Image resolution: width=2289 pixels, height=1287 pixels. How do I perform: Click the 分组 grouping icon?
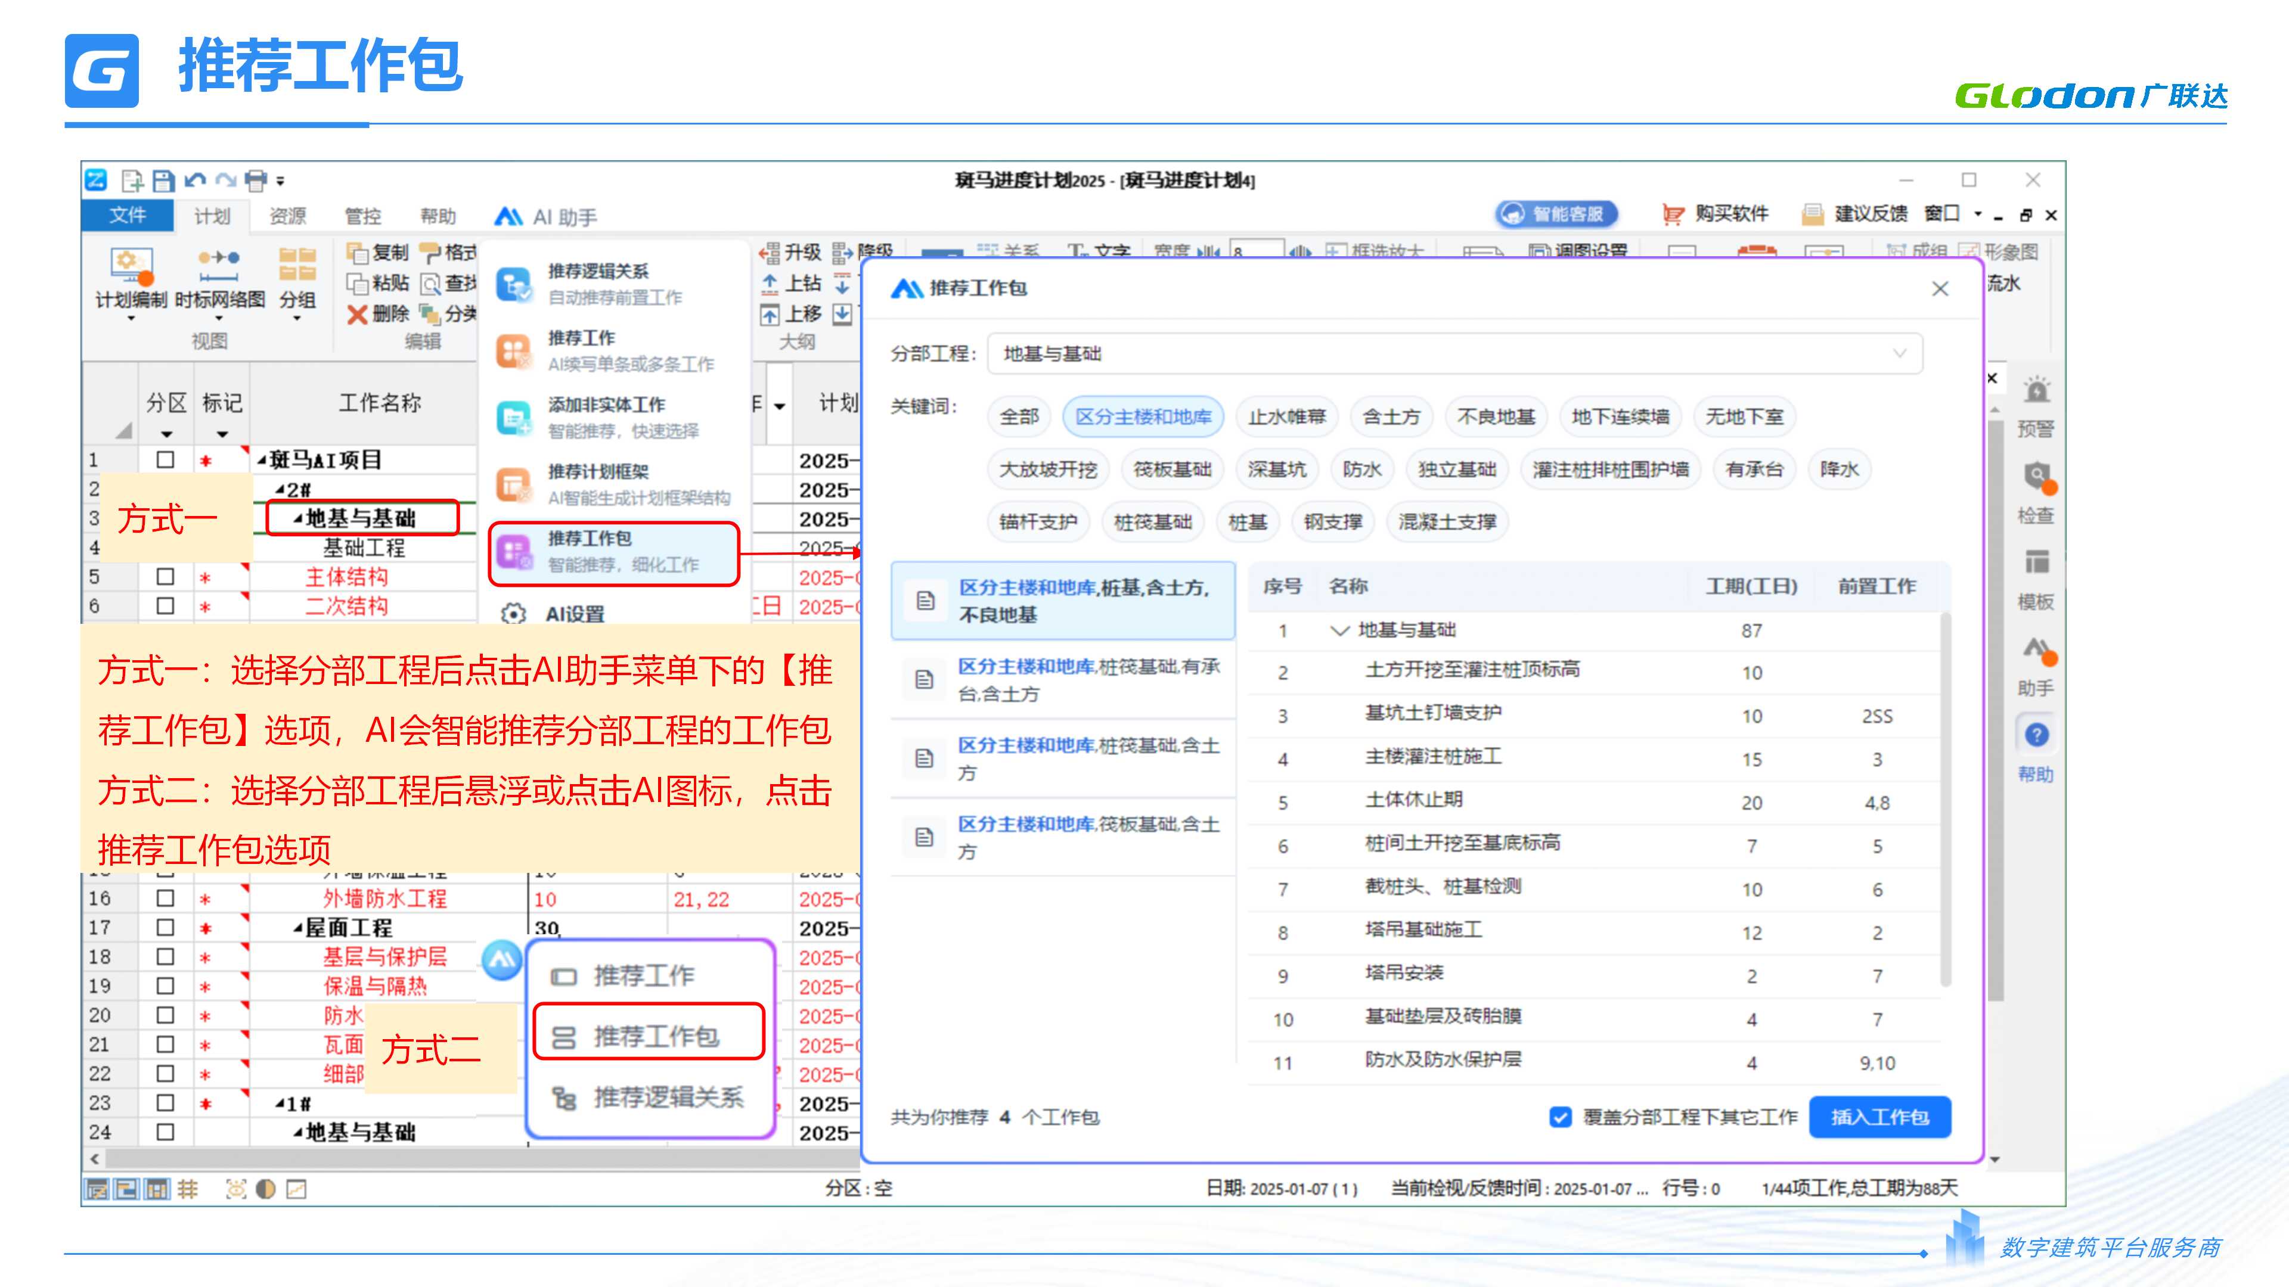(x=297, y=265)
